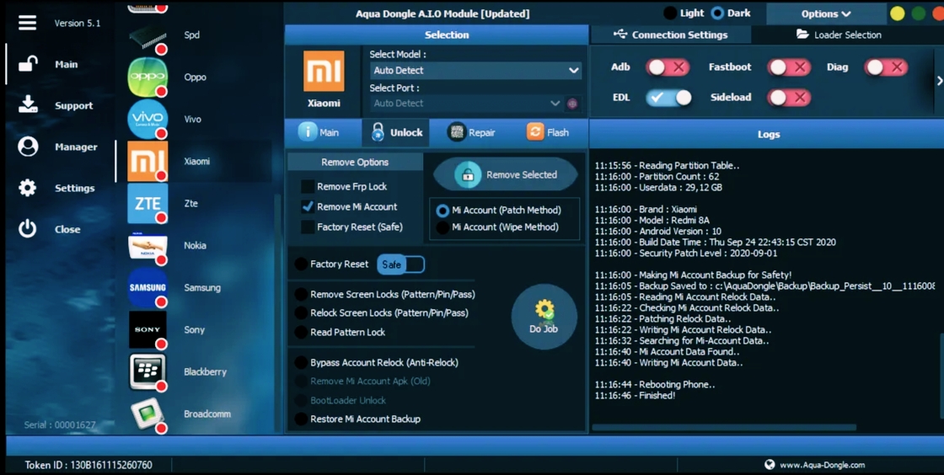Image resolution: width=944 pixels, height=475 pixels.
Task: Click the Serial : 00001627 text
Action: pos(60,424)
